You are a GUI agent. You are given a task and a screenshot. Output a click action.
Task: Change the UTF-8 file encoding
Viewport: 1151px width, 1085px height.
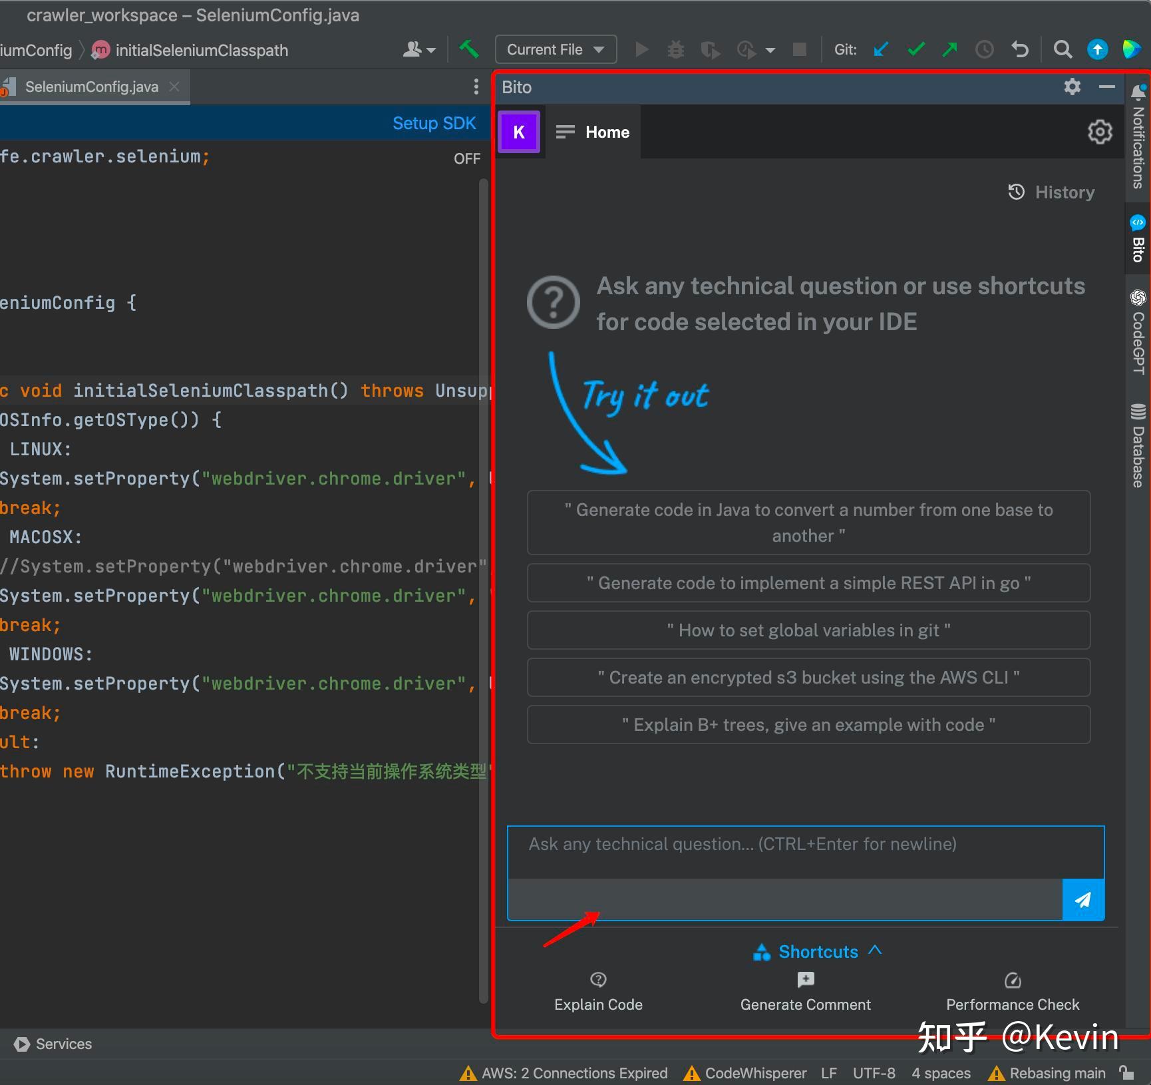coord(874,1073)
